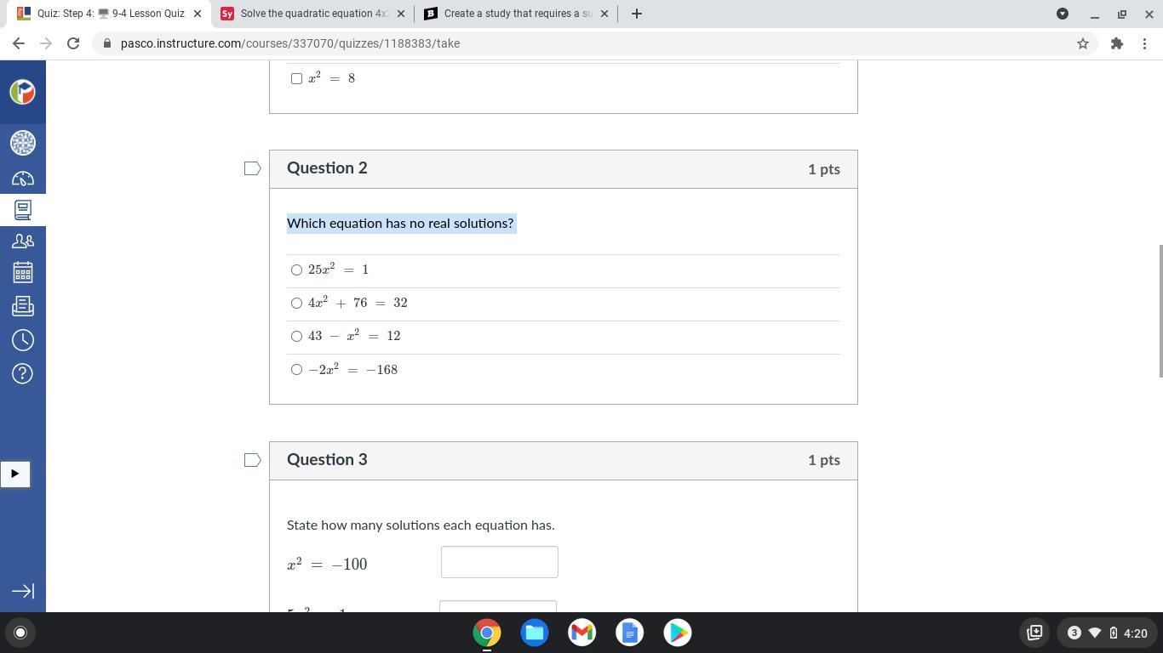Open the Help question mark icon

(x=23, y=373)
